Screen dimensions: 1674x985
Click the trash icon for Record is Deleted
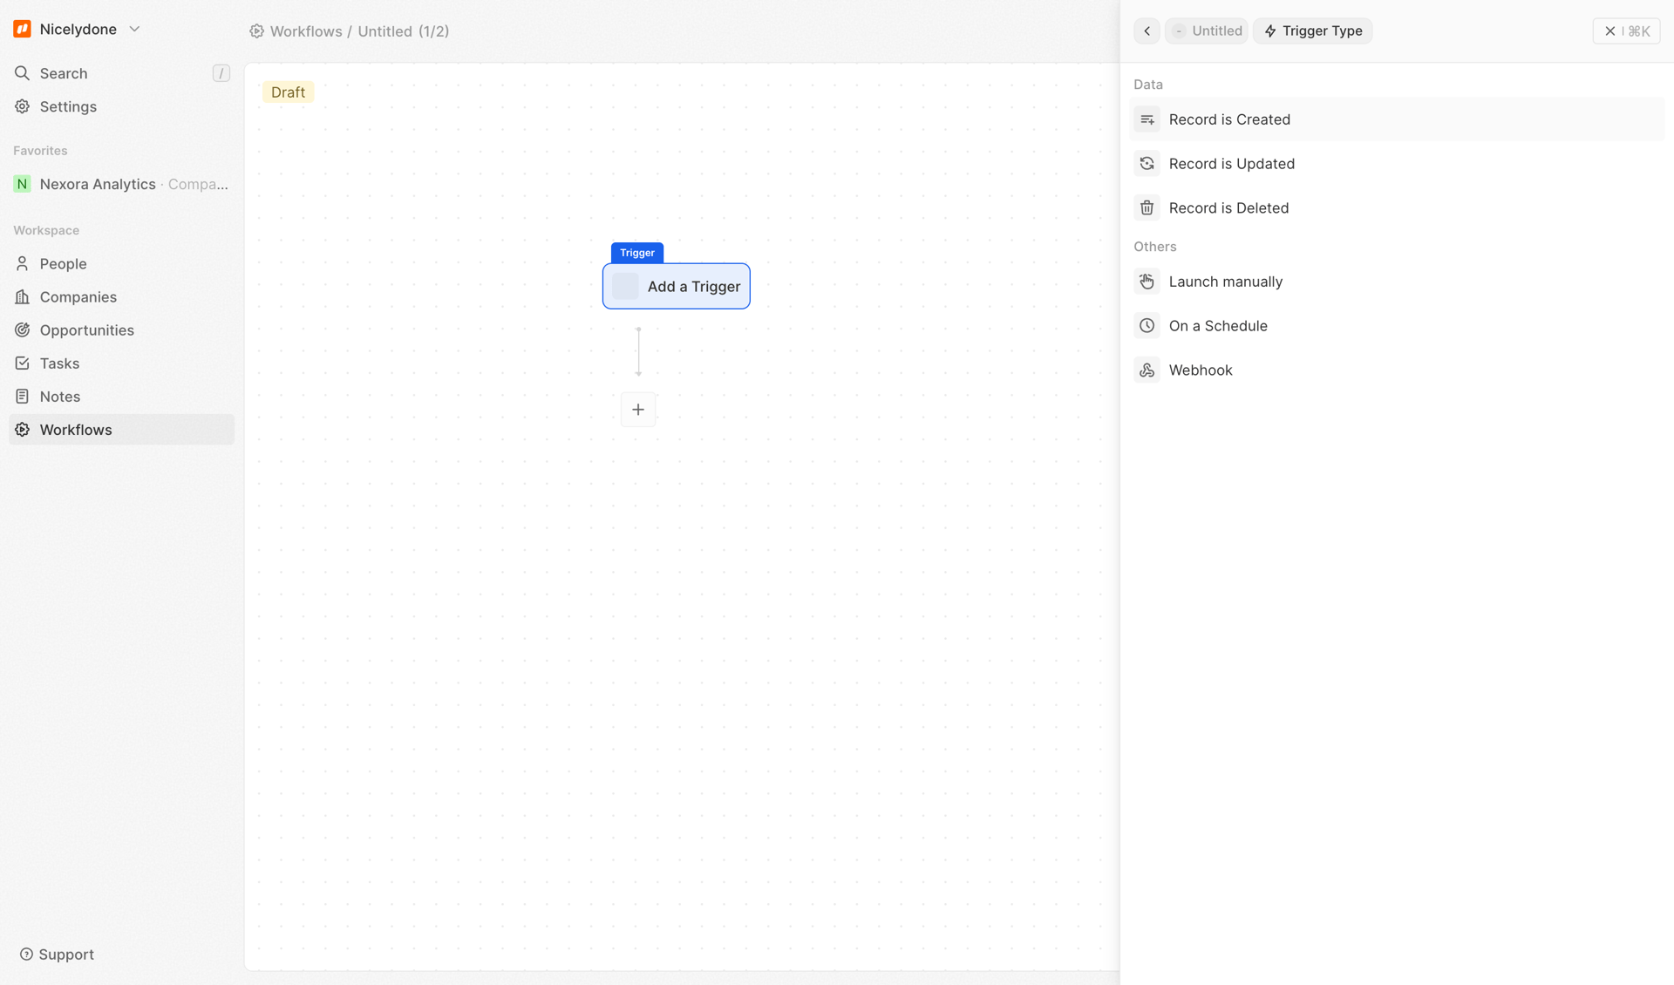1147,207
